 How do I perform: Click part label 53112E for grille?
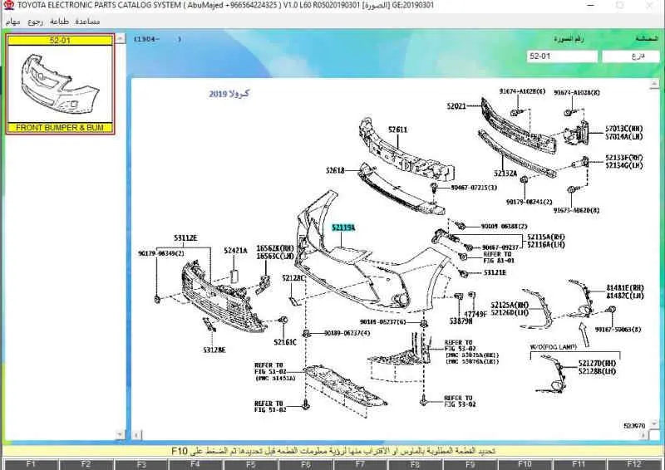click(185, 238)
